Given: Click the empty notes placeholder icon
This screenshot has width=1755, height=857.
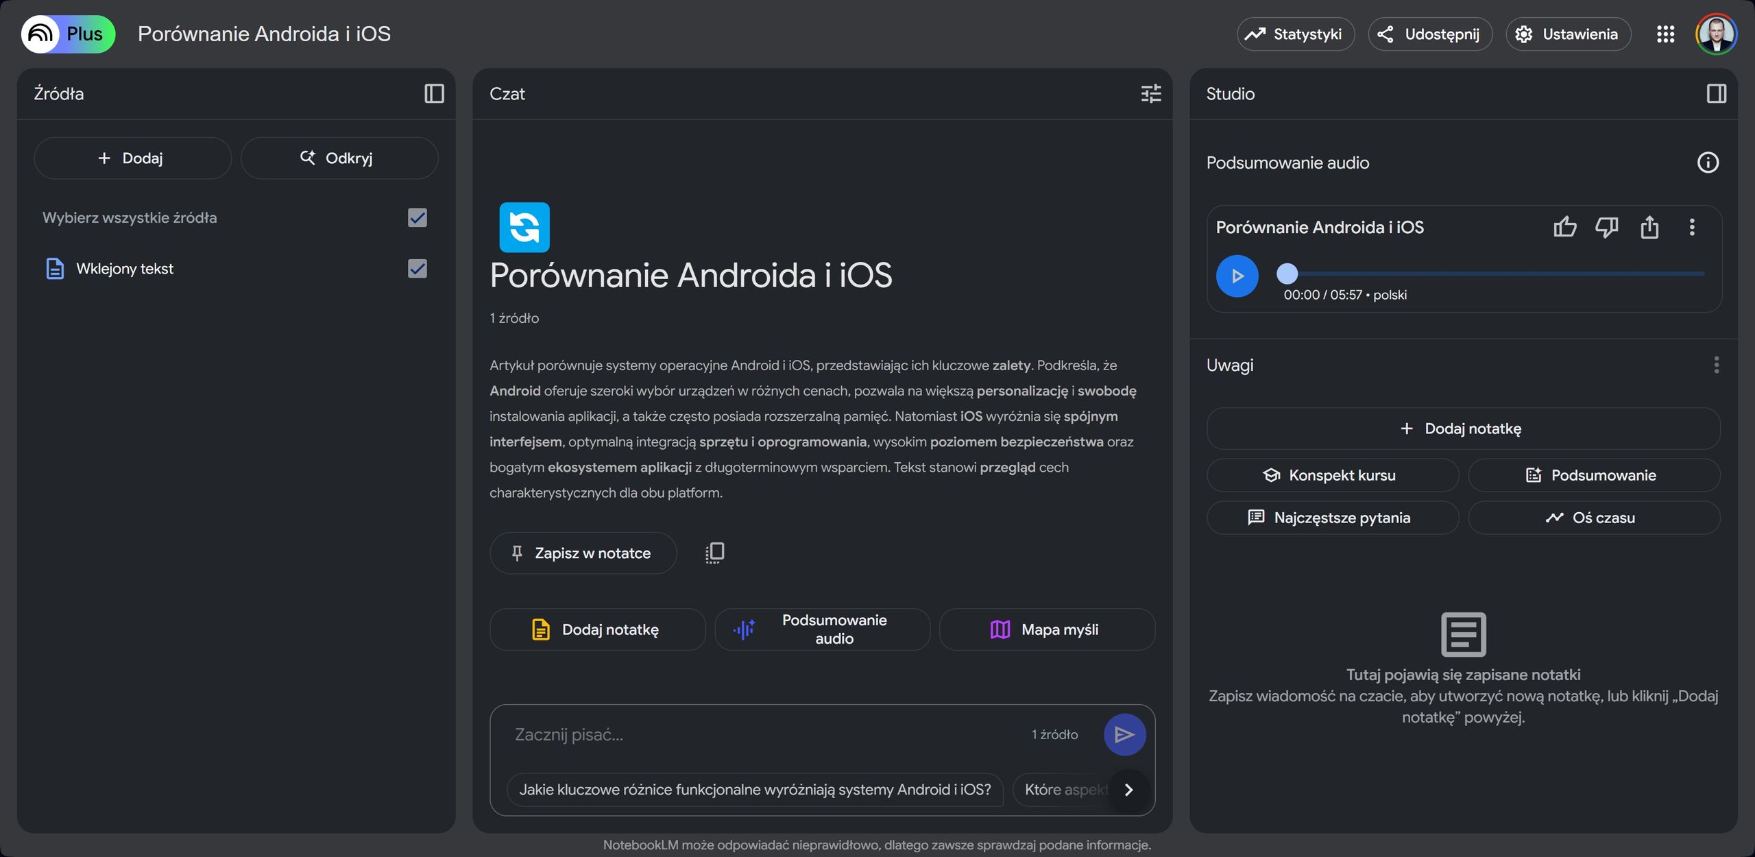Looking at the screenshot, I should coord(1463,635).
